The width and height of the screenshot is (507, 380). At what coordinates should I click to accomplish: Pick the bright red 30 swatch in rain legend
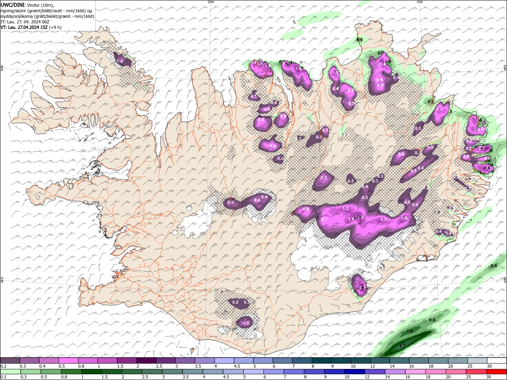(496, 372)
